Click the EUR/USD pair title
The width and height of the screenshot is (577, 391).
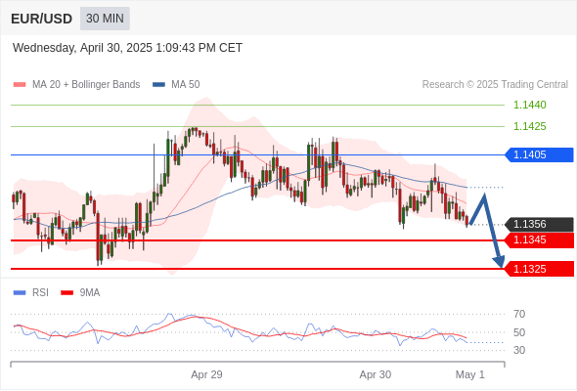click(42, 19)
